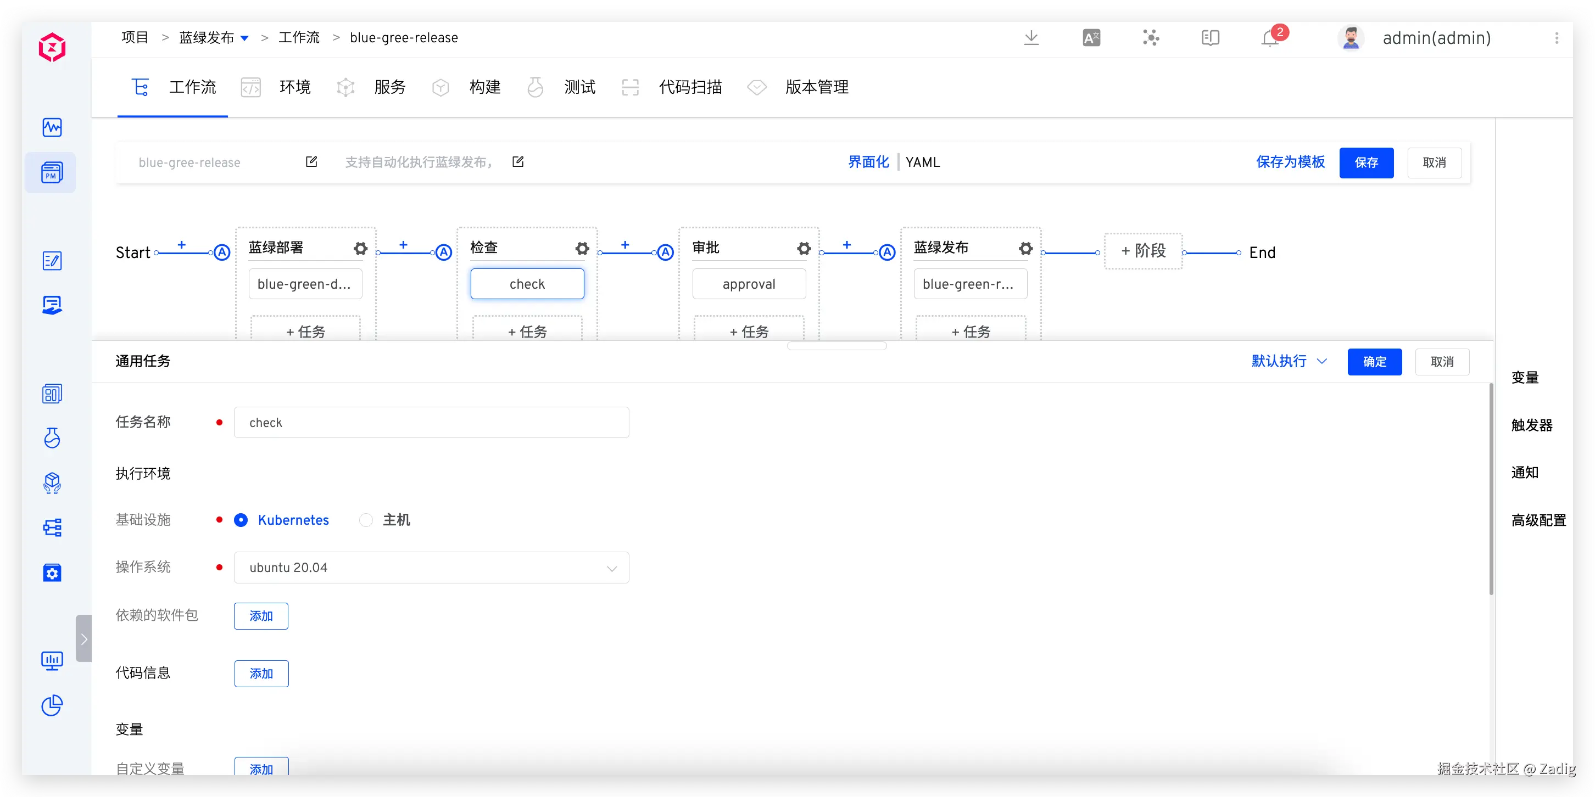Viewport: 1595px width, 797px height.
Task: Open settings gear on 蓝绿部署 stage
Action: 360,249
